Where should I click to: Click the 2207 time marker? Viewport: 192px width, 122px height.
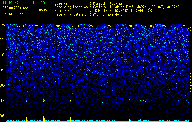130,26
